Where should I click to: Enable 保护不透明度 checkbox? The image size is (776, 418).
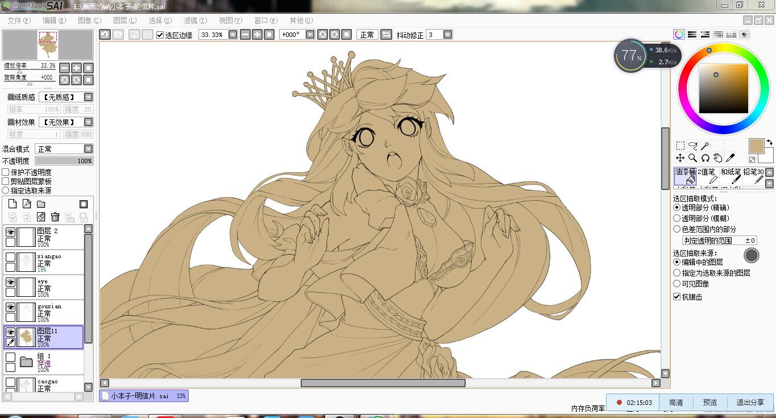6,172
